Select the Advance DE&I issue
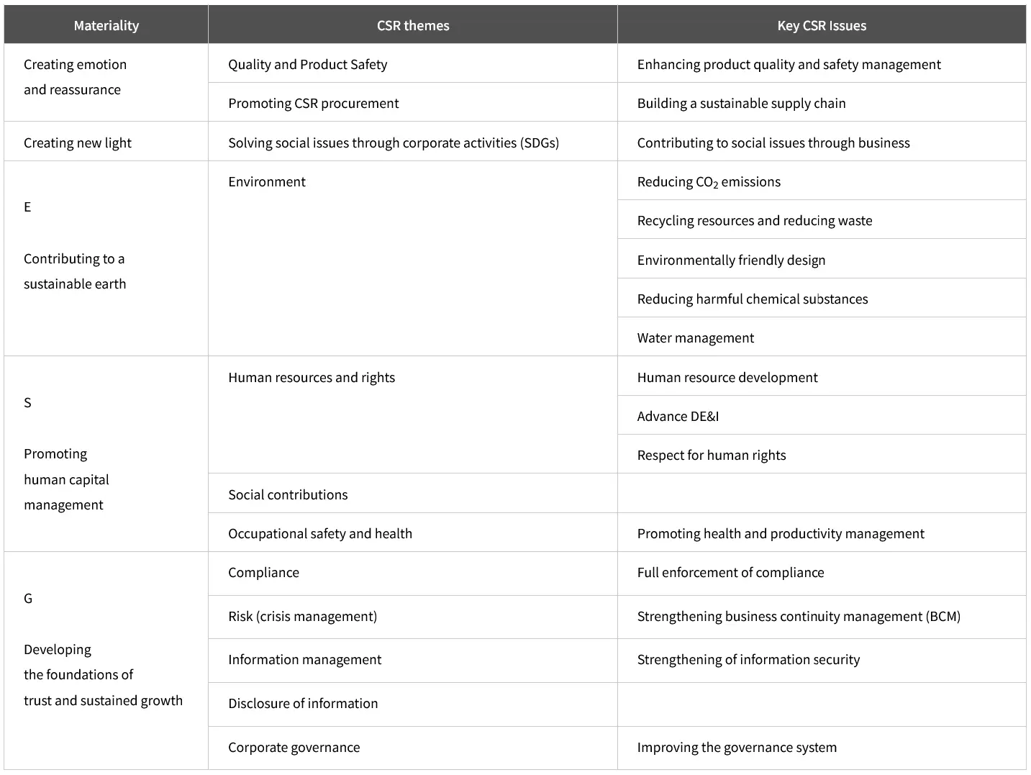 (678, 417)
